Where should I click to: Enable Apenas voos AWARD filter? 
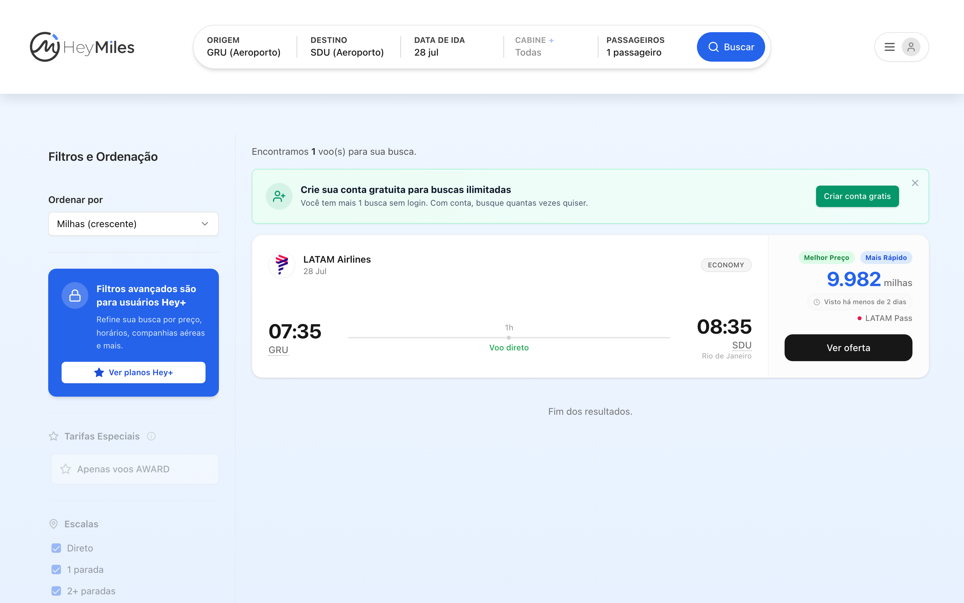coord(135,469)
